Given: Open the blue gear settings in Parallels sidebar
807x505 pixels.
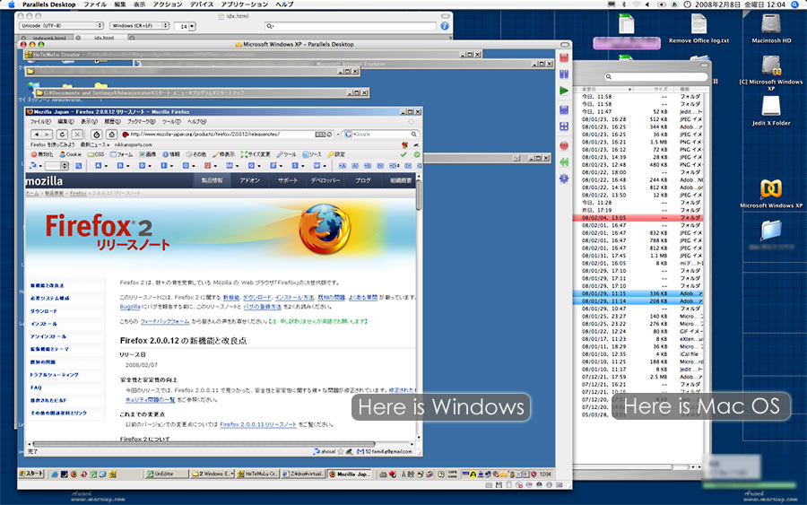Looking at the screenshot, I should [564, 178].
